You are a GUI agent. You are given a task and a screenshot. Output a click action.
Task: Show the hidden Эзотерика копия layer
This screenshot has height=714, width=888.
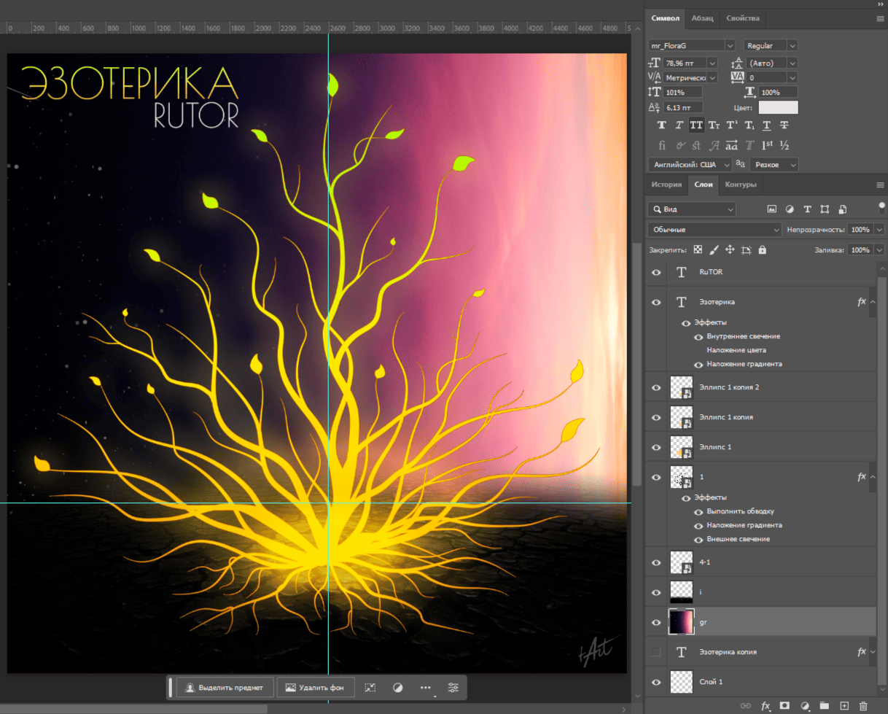656,652
